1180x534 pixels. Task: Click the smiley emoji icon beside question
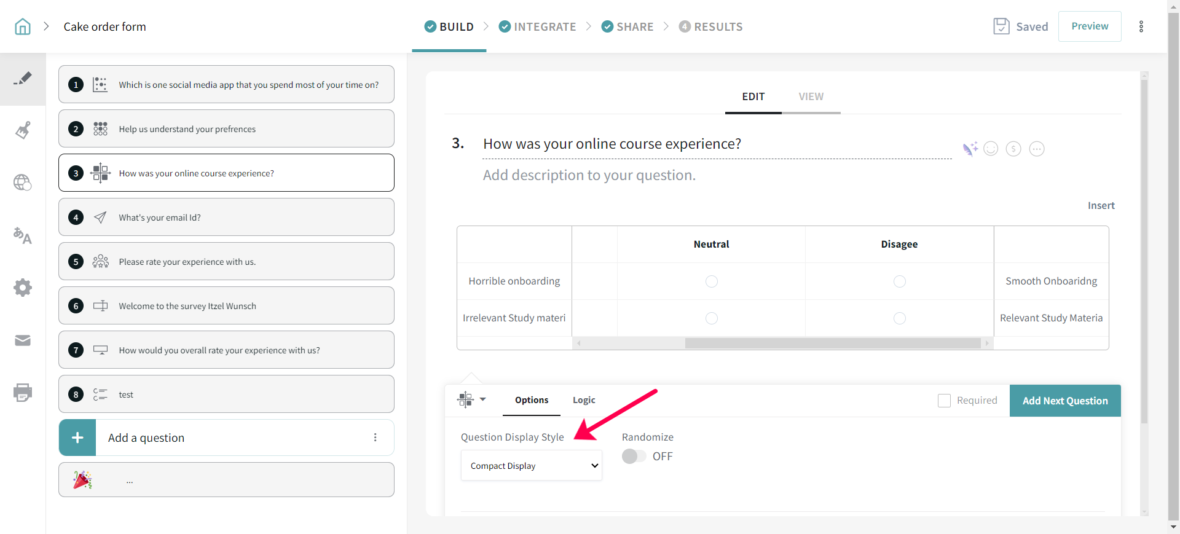tap(991, 149)
